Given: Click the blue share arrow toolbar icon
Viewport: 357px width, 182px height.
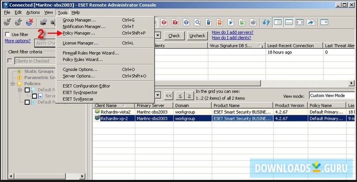Looking at the screenshot, I should click(x=311, y=22).
